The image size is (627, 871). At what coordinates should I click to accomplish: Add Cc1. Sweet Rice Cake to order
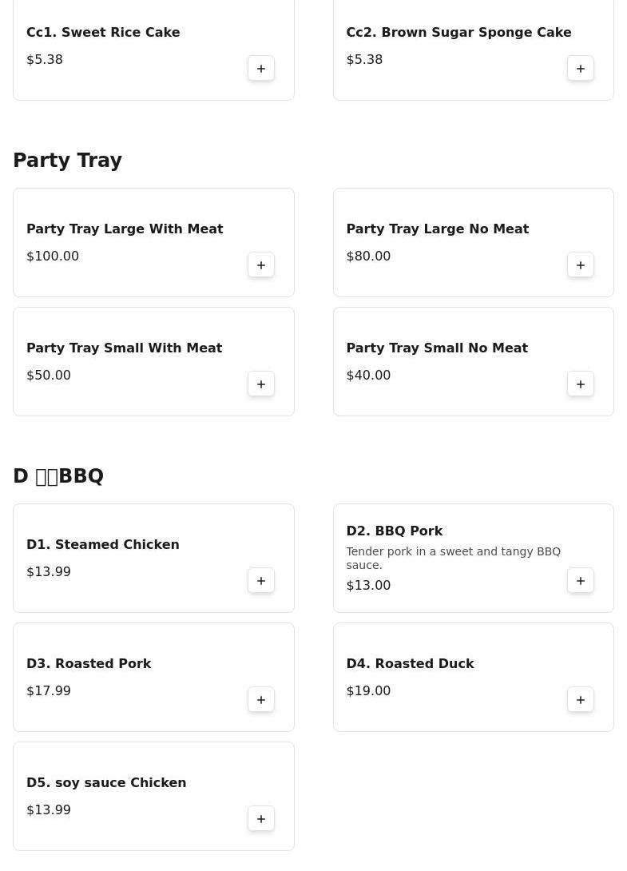tap(261, 69)
